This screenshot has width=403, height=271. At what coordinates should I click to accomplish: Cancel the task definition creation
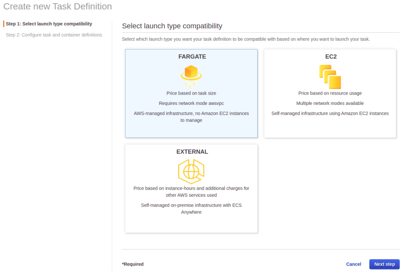(x=353, y=264)
